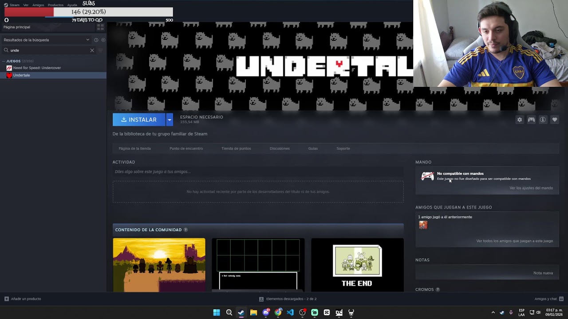This screenshot has height=319, width=568.
Task: Clear the library search text
Action: [92, 50]
